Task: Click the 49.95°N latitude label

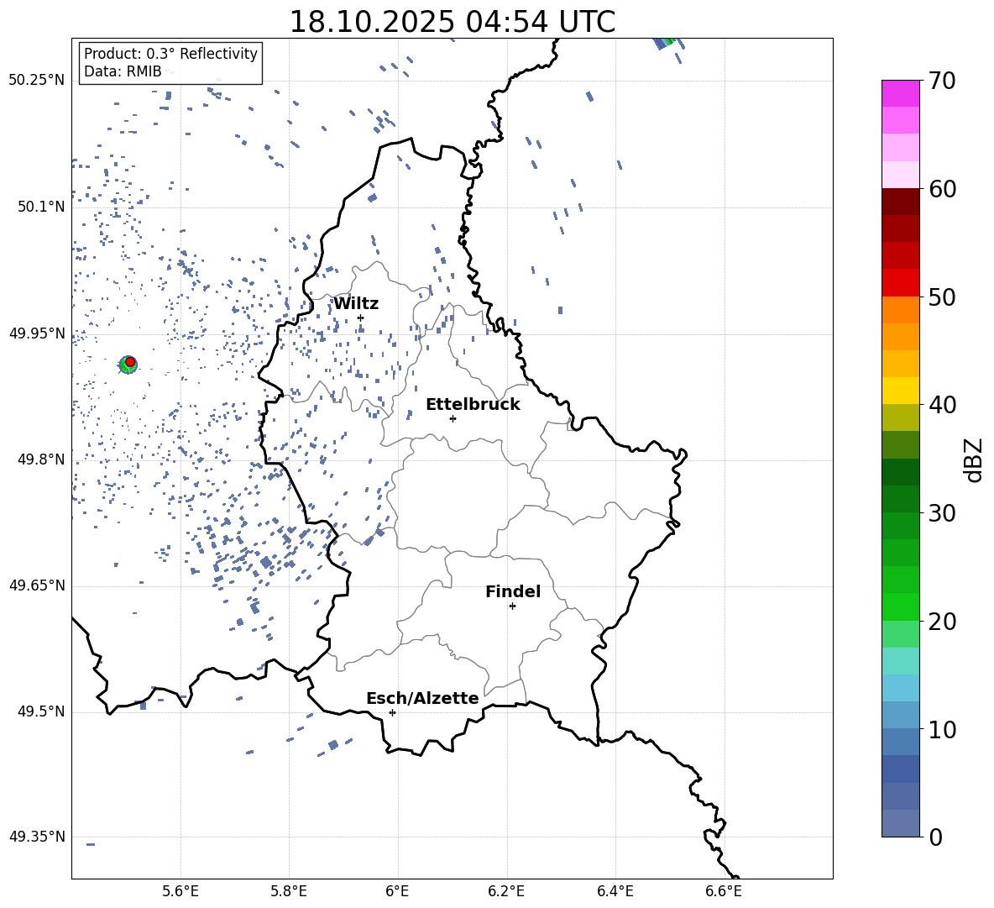Action: [x=37, y=333]
